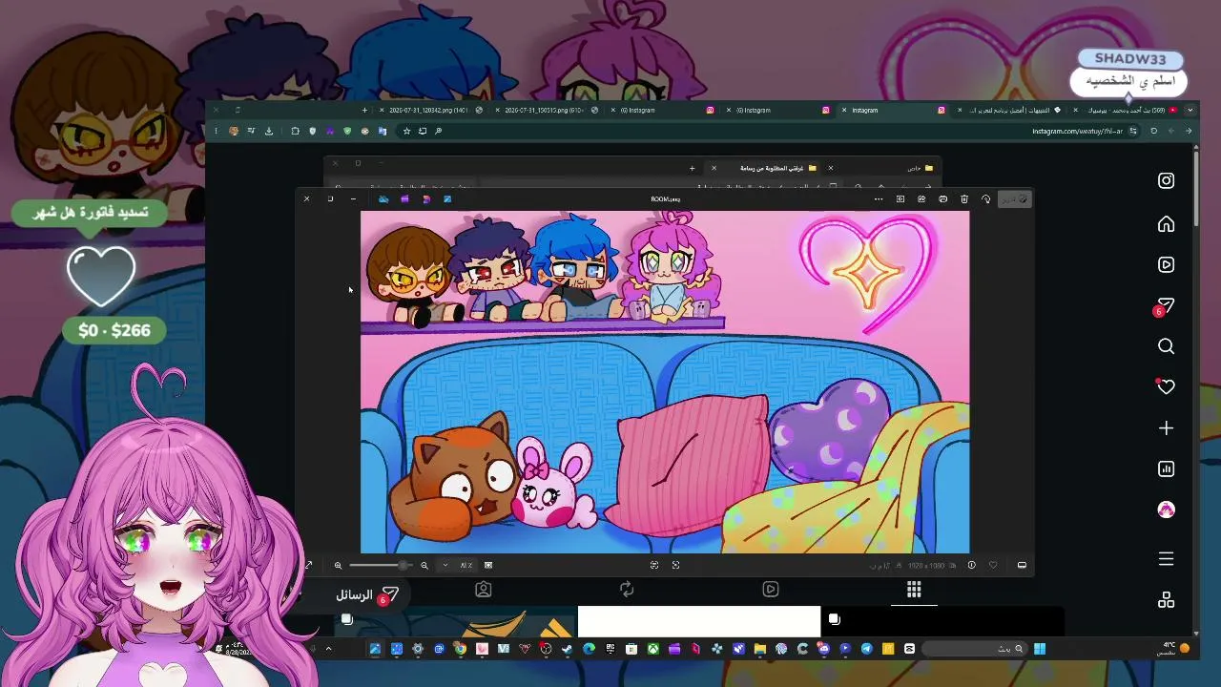1221x687 pixels.
Task: Open Instagram direct messages sidebar icon
Action: click(x=1166, y=306)
